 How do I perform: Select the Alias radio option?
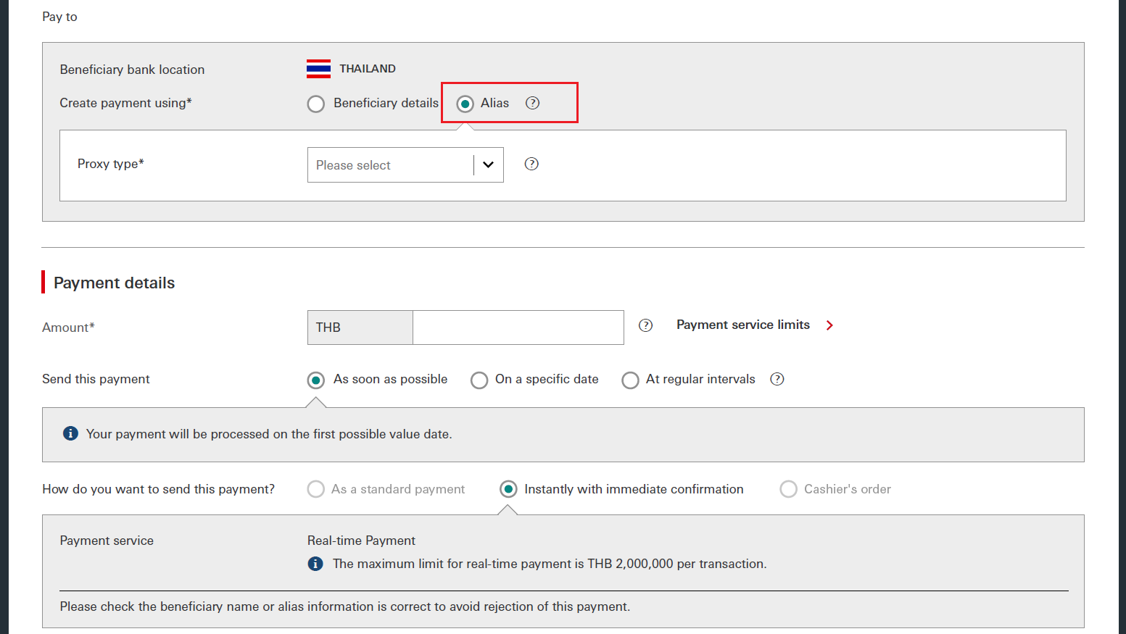pyautogui.click(x=465, y=104)
